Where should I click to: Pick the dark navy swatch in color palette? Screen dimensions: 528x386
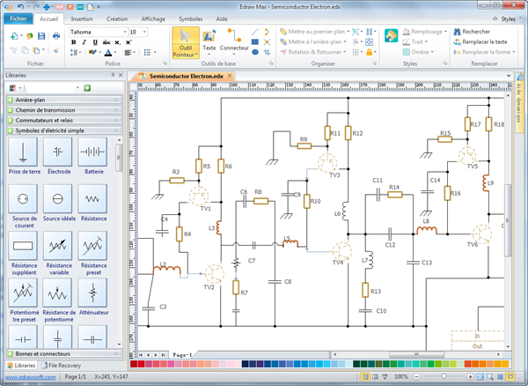coord(246,364)
